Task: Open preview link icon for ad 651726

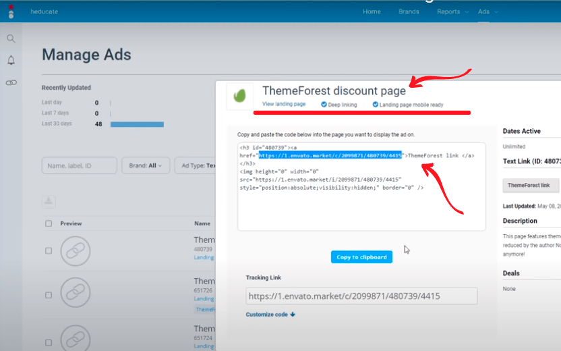Action: [75, 292]
